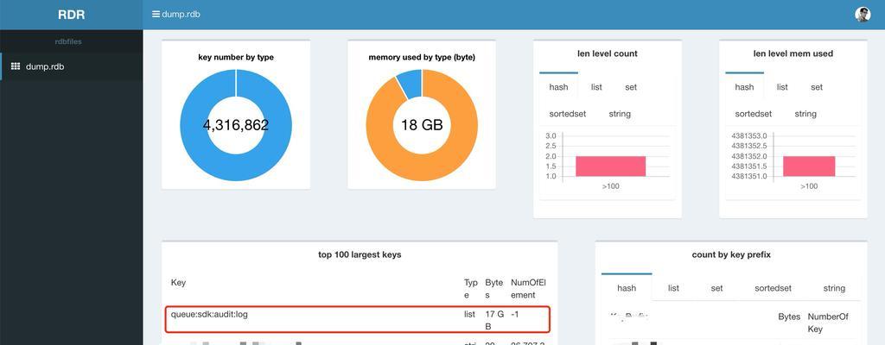Click the memory used by type (byte) title
Image resolution: width=885 pixels, height=345 pixels.
click(422, 57)
